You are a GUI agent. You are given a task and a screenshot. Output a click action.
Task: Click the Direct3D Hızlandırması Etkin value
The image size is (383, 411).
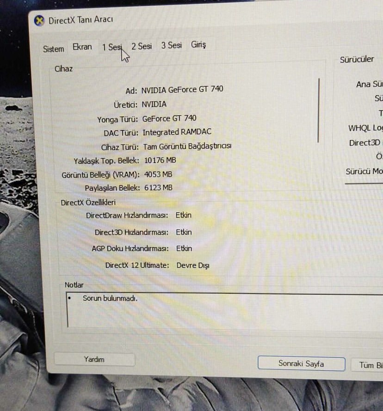(184, 232)
